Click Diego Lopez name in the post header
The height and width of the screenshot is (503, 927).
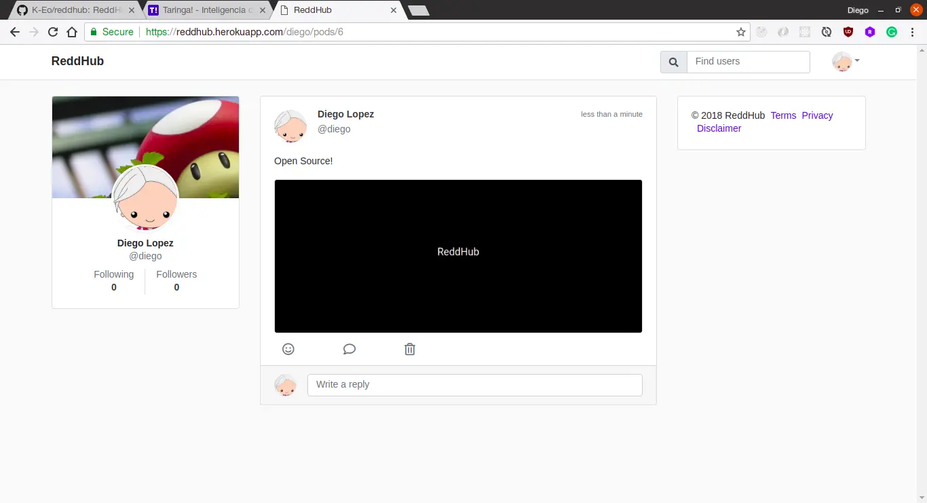tap(345, 114)
